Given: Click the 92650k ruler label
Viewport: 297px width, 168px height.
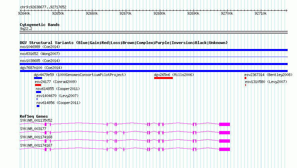Looking at the screenshot, I should tap(58, 13).
